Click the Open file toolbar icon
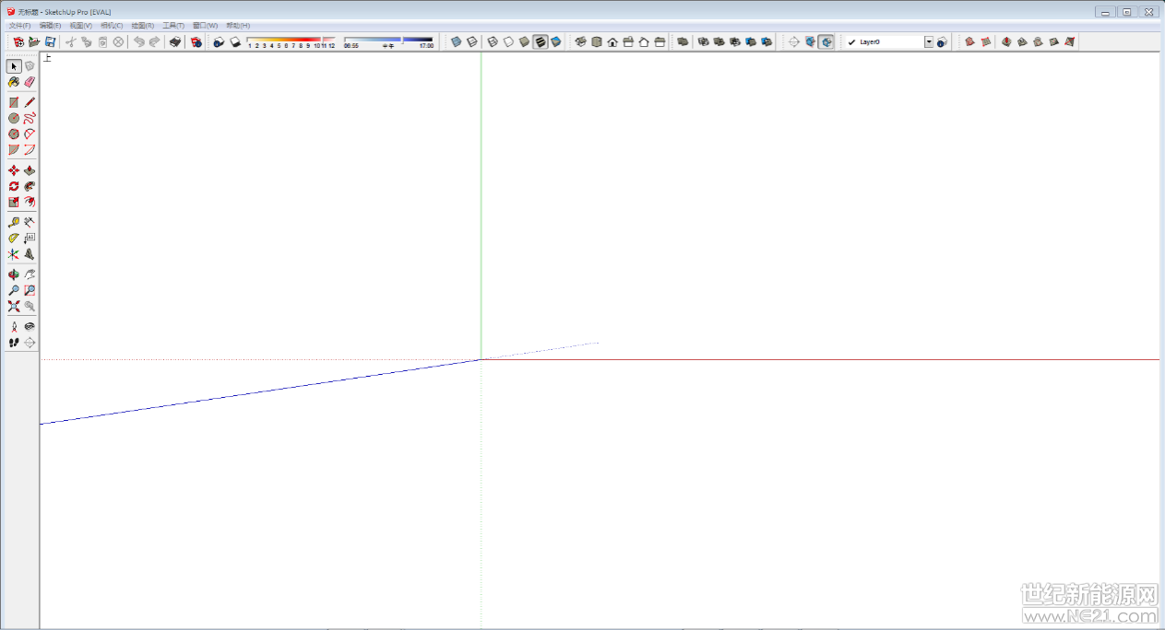This screenshot has width=1165, height=630. pyautogui.click(x=34, y=41)
